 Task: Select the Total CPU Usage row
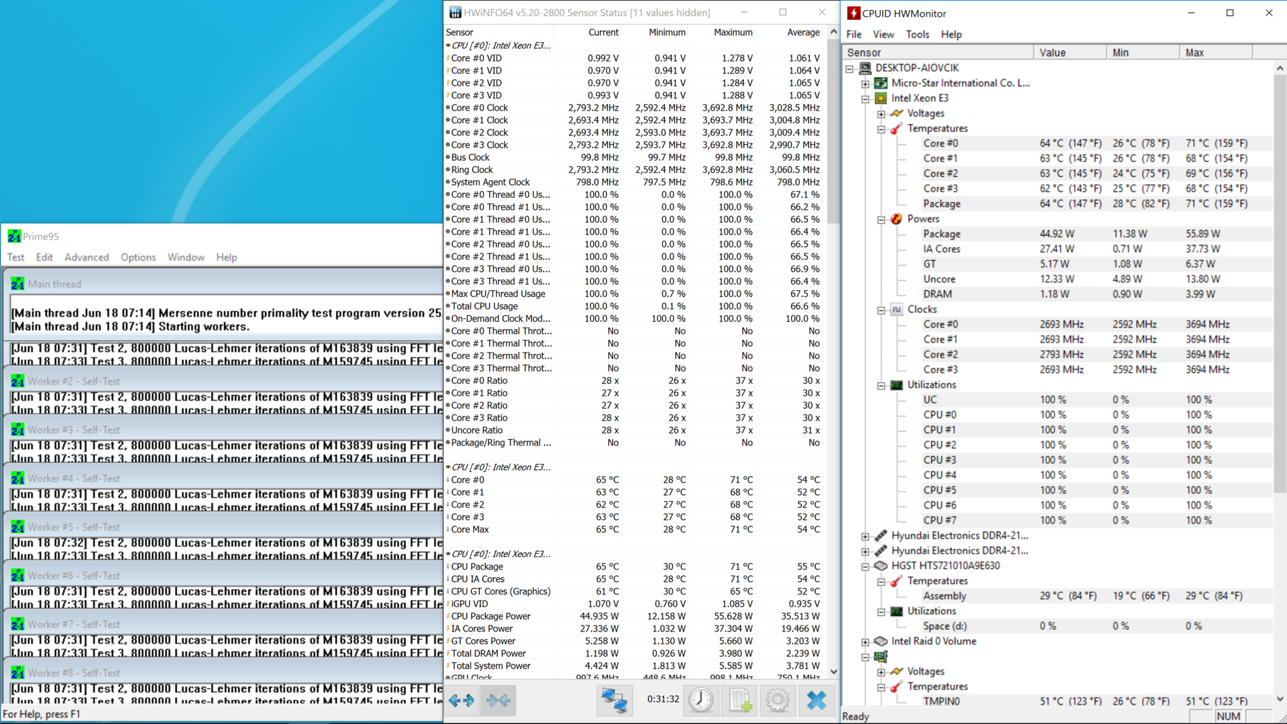tap(634, 306)
